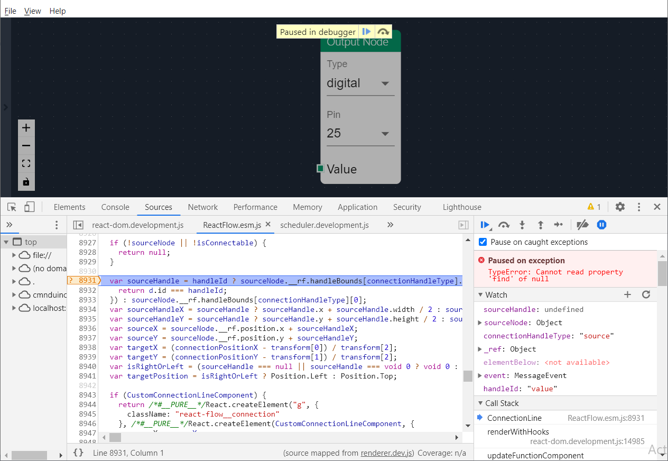Click the Step into next function call icon
The height and width of the screenshot is (461, 668).
[x=522, y=225]
